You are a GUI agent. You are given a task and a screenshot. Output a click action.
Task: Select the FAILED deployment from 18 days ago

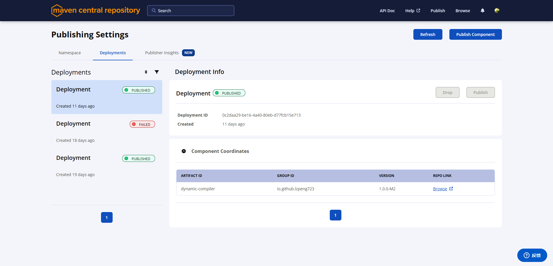(107, 131)
